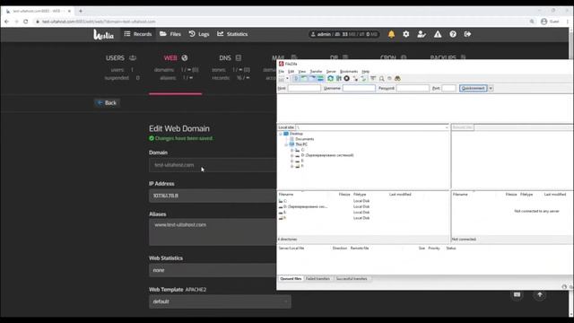The height and width of the screenshot is (323, 574).
Task: Disconnect from server icon in FileZilla
Action: pyautogui.click(x=355, y=78)
